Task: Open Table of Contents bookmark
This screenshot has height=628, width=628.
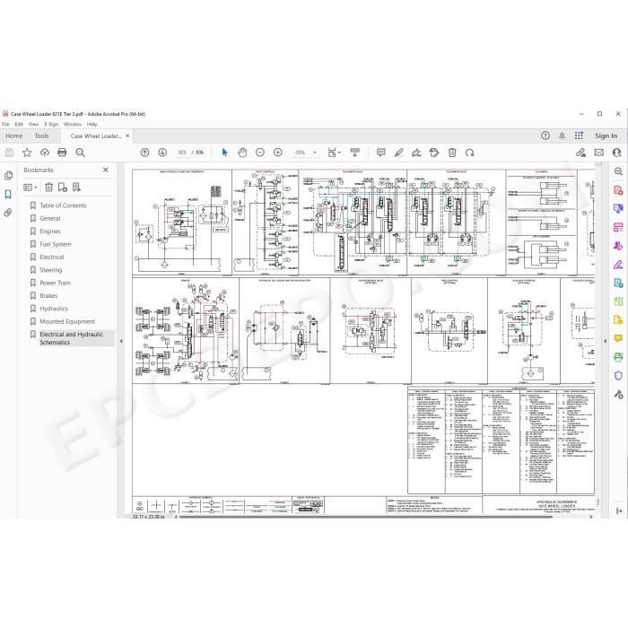Action: point(63,205)
